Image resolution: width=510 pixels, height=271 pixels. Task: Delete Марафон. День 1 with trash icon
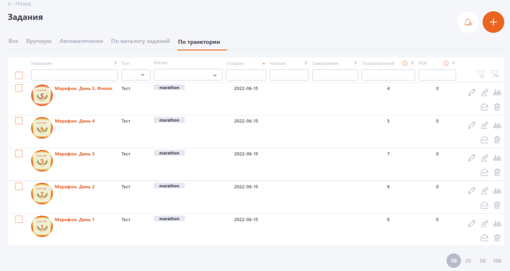pyautogui.click(x=497, y=238)
